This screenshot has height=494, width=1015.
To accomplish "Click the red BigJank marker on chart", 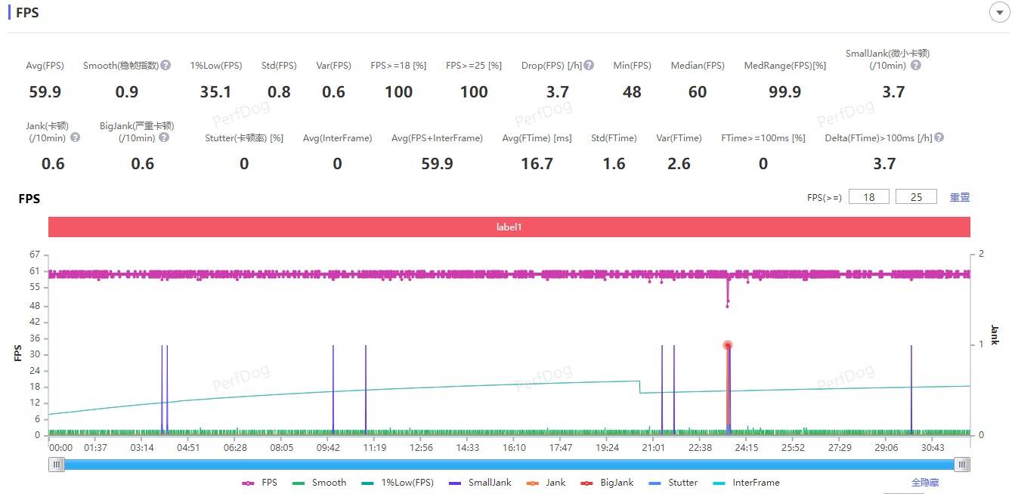I will (x=728, y=346).
